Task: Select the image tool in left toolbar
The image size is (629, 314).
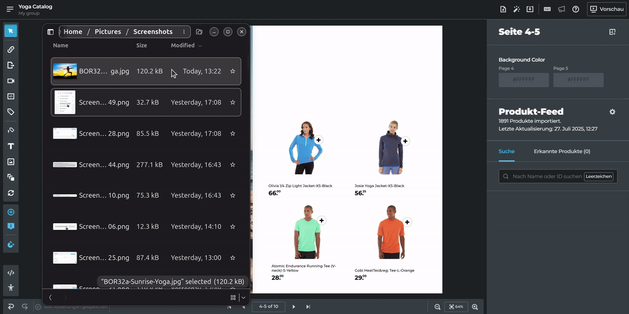Action: [10, 162]
